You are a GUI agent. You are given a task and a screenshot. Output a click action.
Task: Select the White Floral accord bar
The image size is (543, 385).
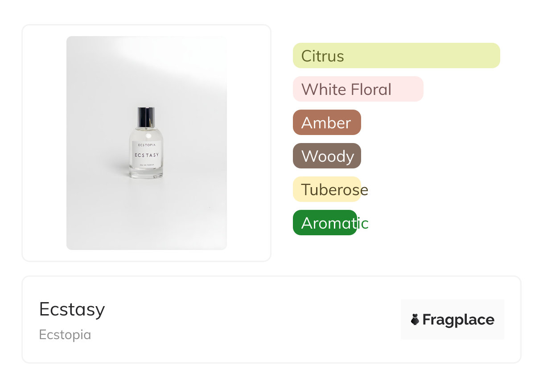[358, 89]
